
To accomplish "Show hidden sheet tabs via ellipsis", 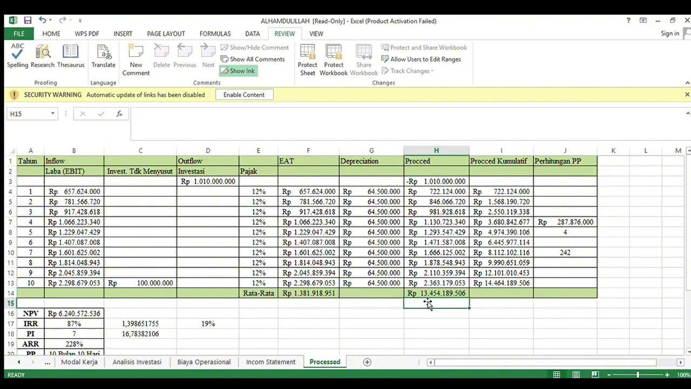I will (x=47, y=362).
